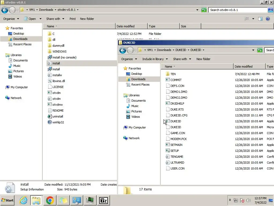The width and height of the screenshot is (274, 206).
Task: Select the GAME.CON file
Action: click(x=175, y=133)
